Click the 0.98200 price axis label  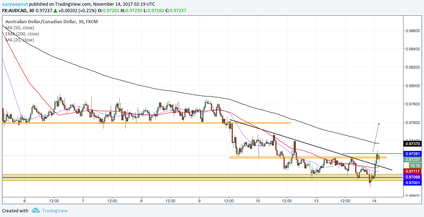coord(413,68)
